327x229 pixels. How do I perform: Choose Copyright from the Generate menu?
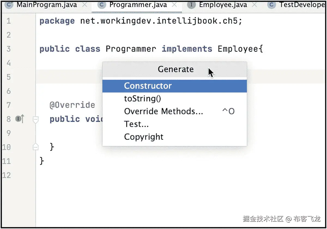144,137
